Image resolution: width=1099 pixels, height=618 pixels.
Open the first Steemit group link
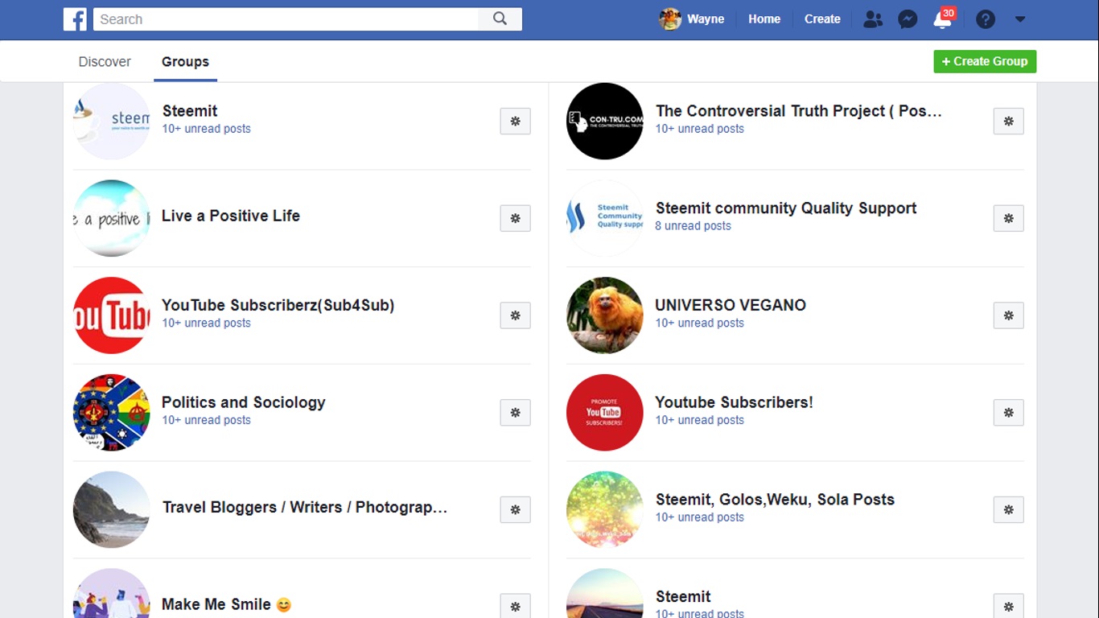190,111
